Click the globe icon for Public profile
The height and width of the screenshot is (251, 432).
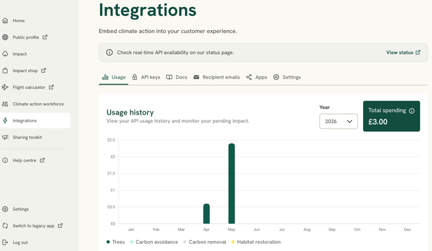pos(5,37)
